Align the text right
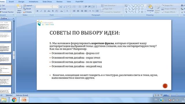The height and width of the screenshot is (104, 185). pyautogui.click(x=82, y=11)
